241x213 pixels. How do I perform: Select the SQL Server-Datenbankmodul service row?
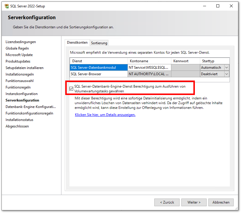[x=98, y=68]
